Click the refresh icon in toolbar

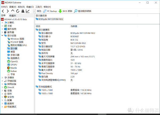pos(18,11)
